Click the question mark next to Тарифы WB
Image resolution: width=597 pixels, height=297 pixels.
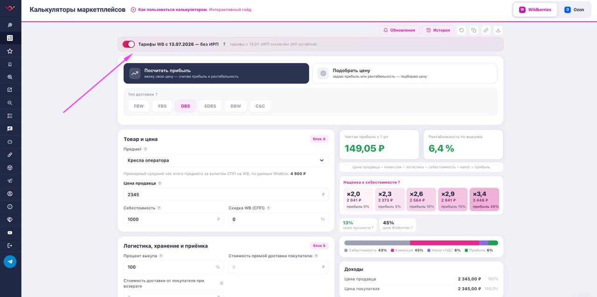(x=224, y=44)
